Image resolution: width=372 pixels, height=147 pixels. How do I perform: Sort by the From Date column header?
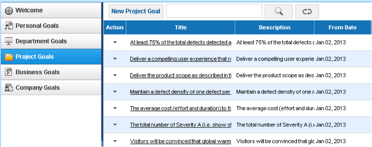342,27
